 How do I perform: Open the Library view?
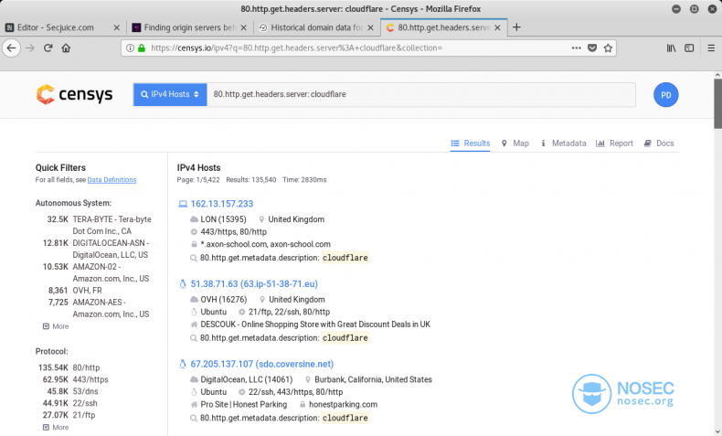(x=672, y=48)
